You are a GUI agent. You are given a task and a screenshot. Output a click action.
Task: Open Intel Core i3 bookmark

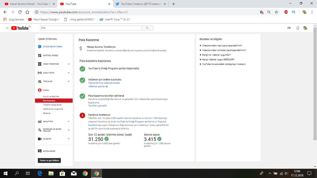(115, 20)
